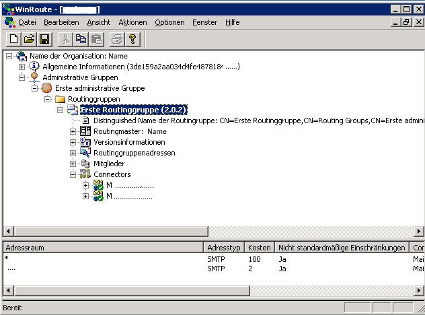
Task: Restore the inner document window
Action: pyautogui.click(x=407, y=22)
